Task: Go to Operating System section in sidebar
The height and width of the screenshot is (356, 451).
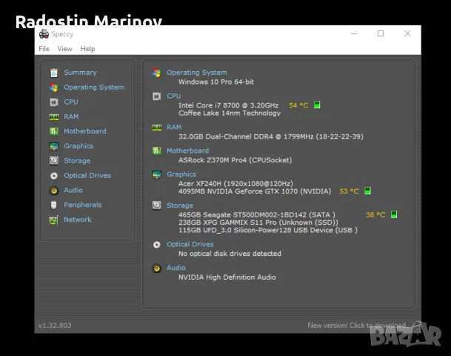Action: tap(94, 88)
